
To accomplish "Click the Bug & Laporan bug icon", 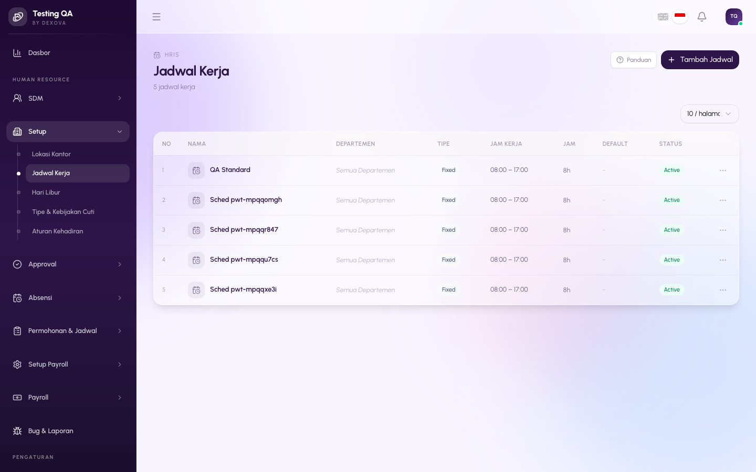I will [17, 431].
